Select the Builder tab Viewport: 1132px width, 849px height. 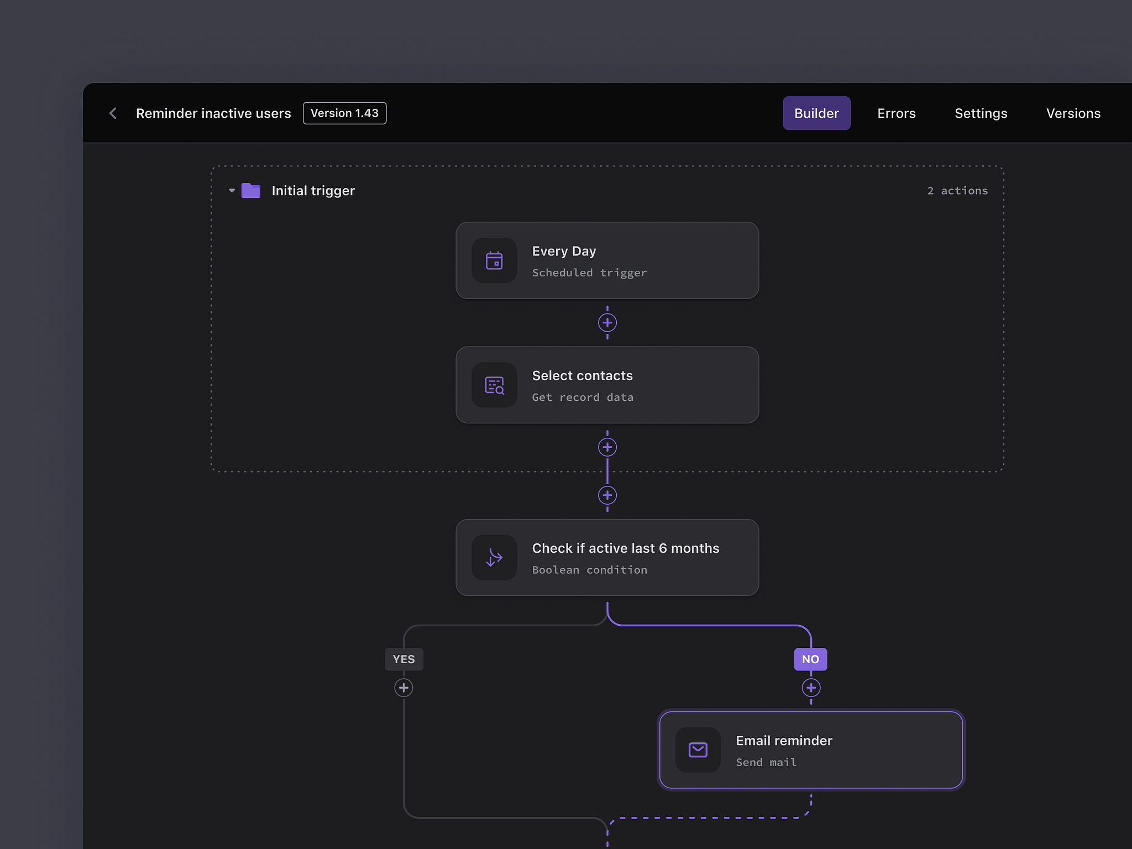(816, 113)
